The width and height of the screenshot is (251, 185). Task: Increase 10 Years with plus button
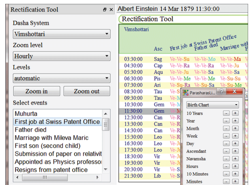point(235,113)
